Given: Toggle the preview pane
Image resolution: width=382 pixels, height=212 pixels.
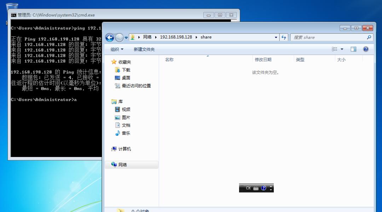Looking at the screenshot, I should (x=353, y=49).
